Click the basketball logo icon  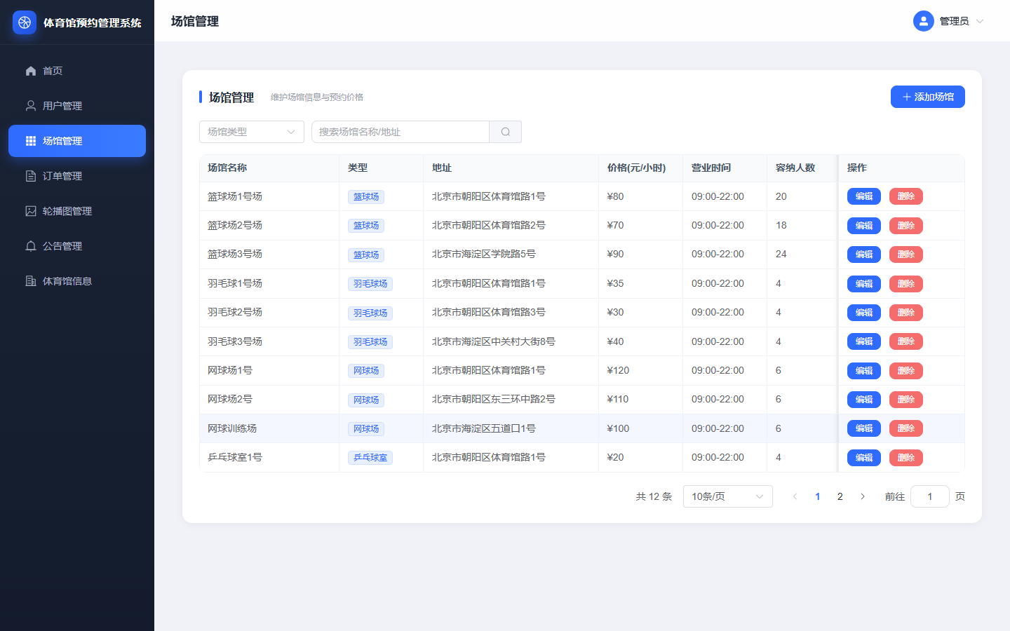(25, 22)
